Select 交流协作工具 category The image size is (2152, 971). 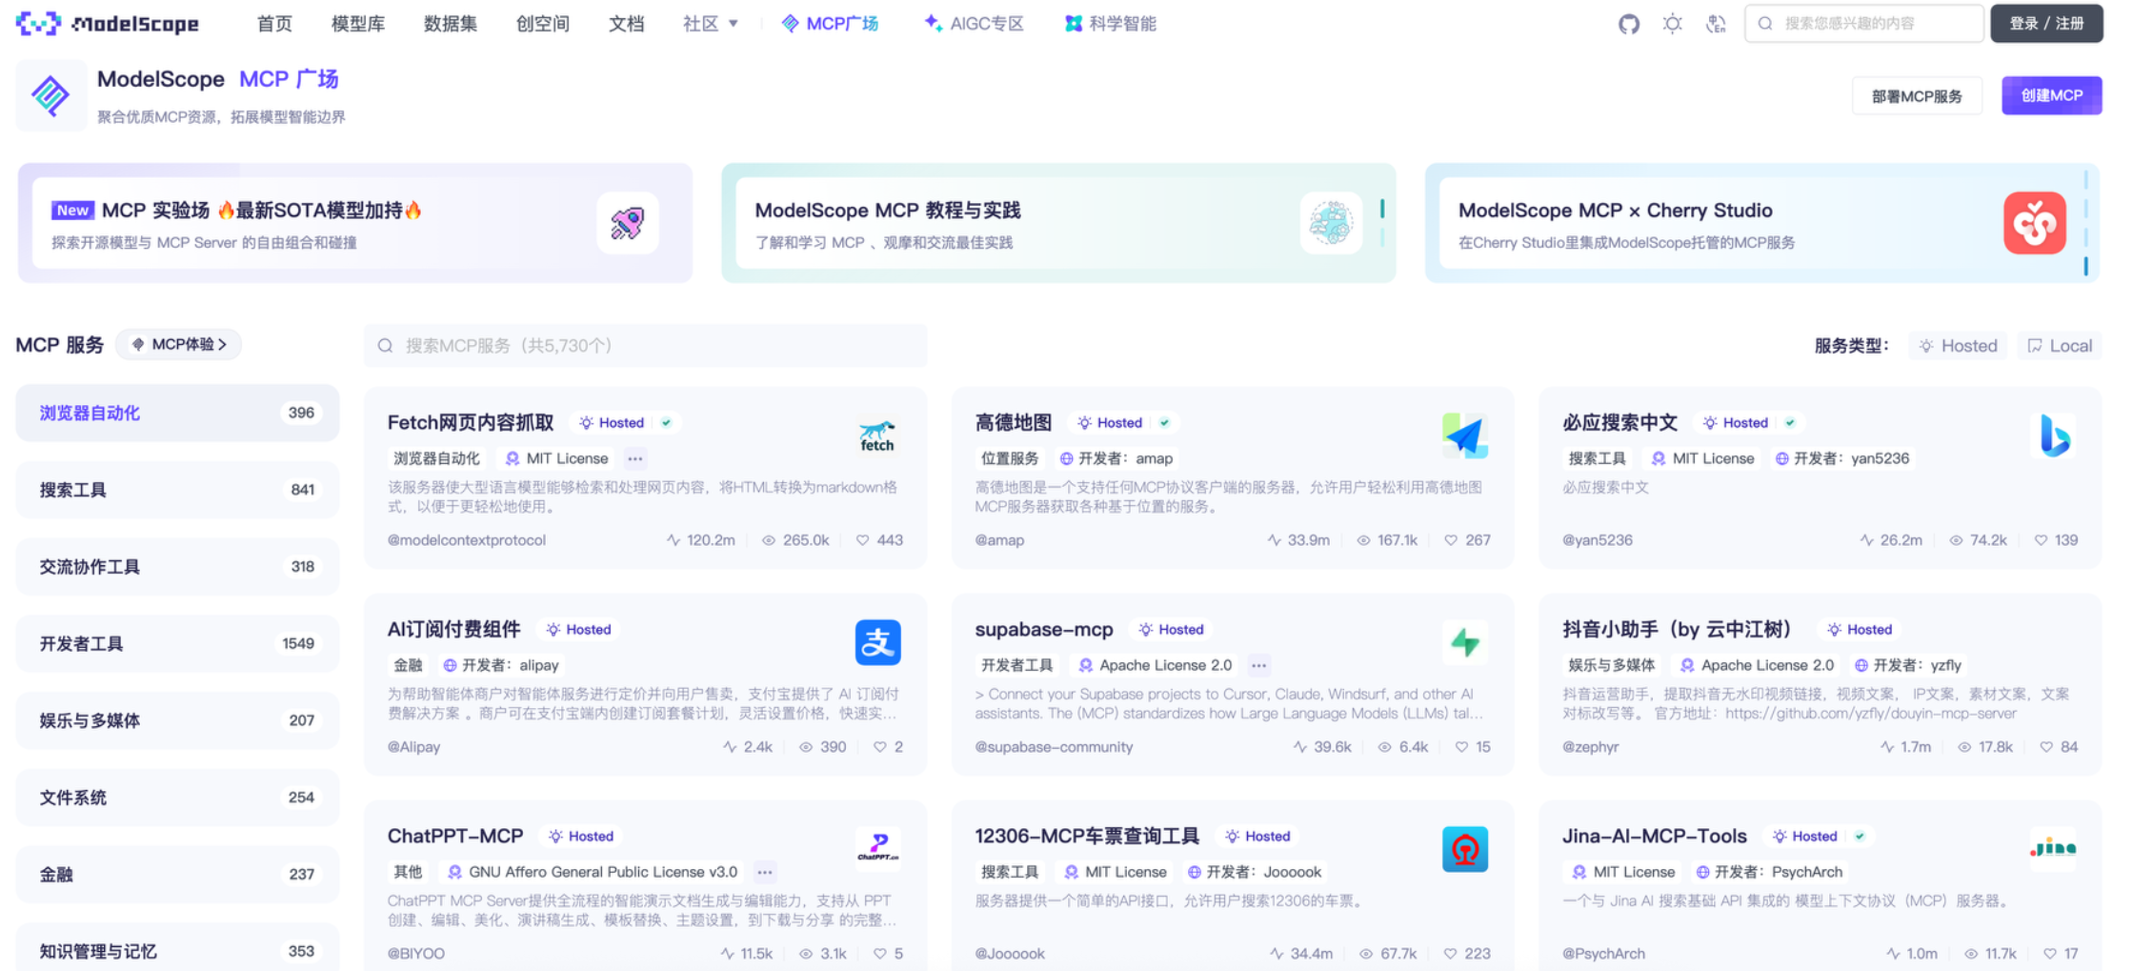coord(177,567)
